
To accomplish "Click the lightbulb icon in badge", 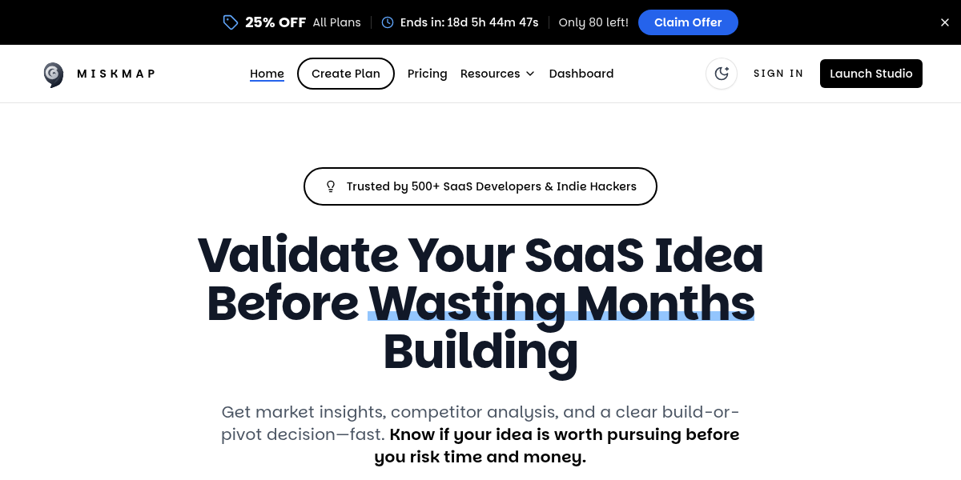I will [331, 186].
